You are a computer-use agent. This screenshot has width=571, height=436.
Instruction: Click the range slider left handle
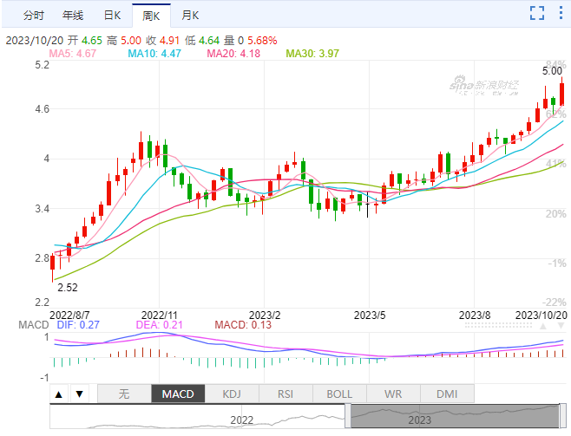tap(347, 417)
